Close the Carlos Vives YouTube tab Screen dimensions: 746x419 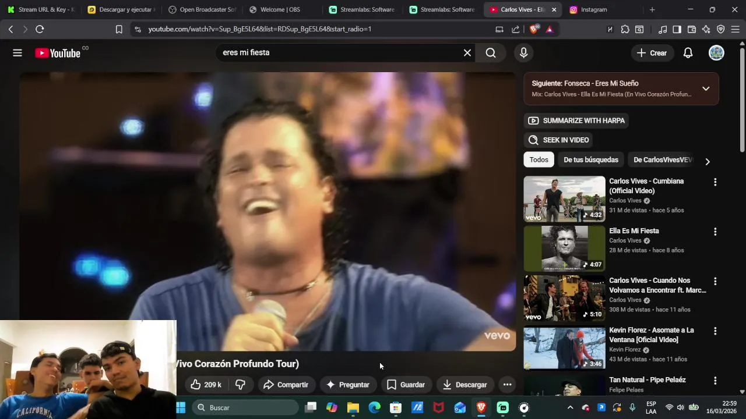554,10
